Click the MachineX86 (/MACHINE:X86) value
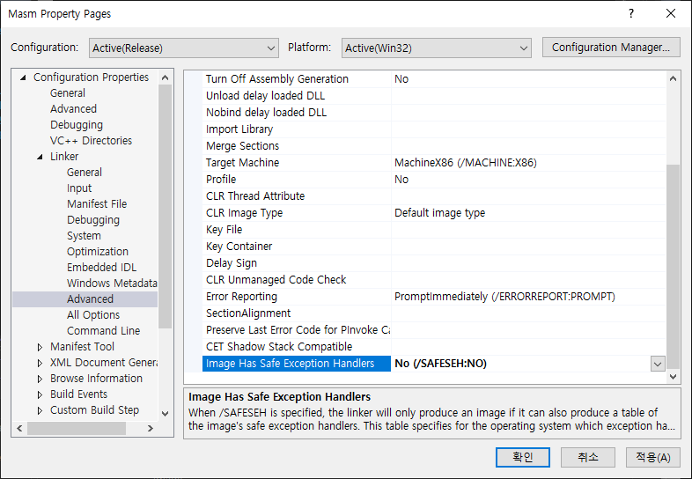This screenshot has height=479, width=692. pyautogui.click(x=466, y=163)
